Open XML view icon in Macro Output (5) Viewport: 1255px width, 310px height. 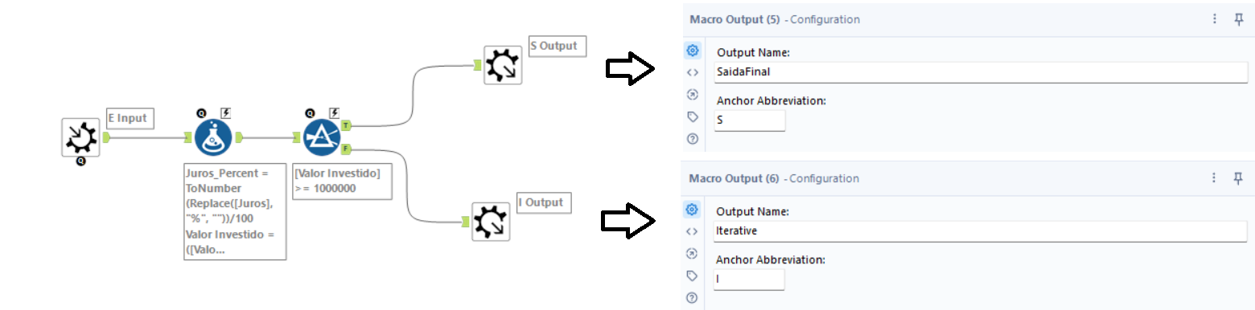(x=692, y=72)
